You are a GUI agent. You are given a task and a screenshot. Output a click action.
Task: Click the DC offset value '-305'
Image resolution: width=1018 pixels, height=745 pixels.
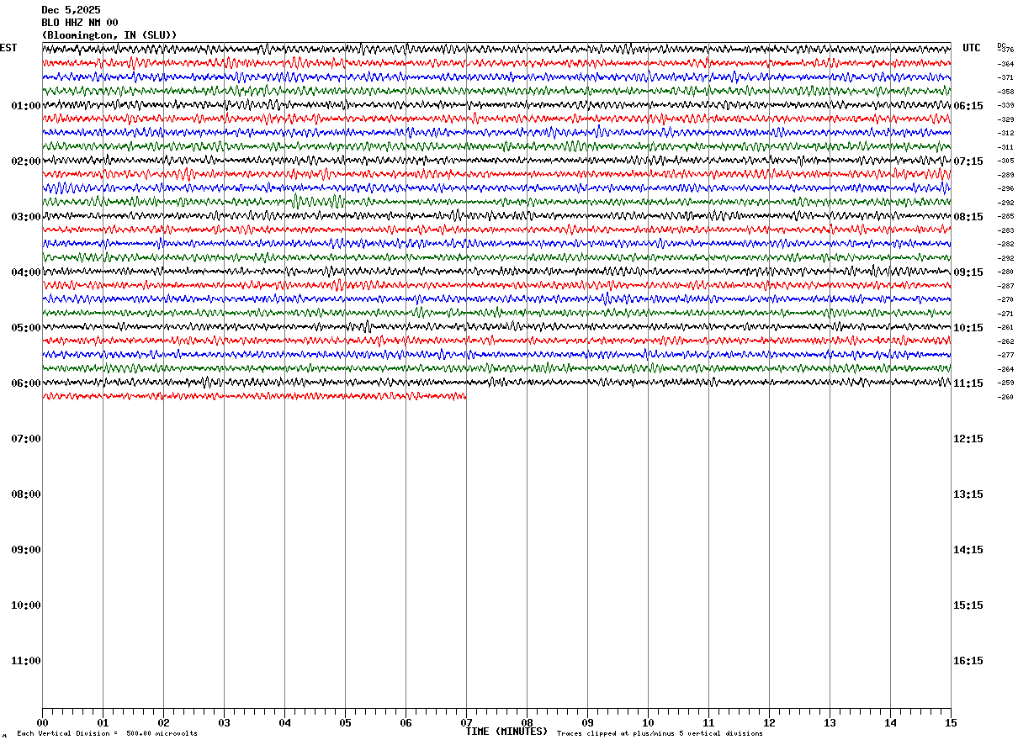pyautogui.click(x=1005, y=161)
